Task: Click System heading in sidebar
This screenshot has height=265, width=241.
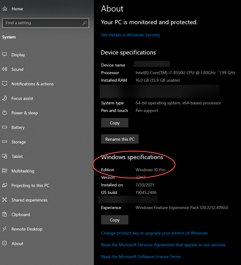Action: pyautogui.click(x=9, y=37)
